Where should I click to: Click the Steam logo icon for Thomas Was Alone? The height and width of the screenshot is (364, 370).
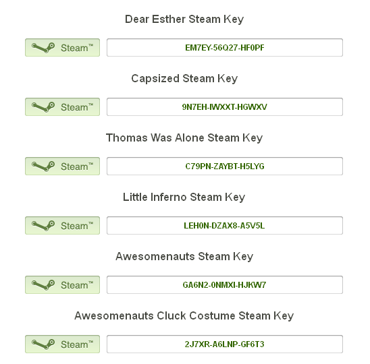43,166
